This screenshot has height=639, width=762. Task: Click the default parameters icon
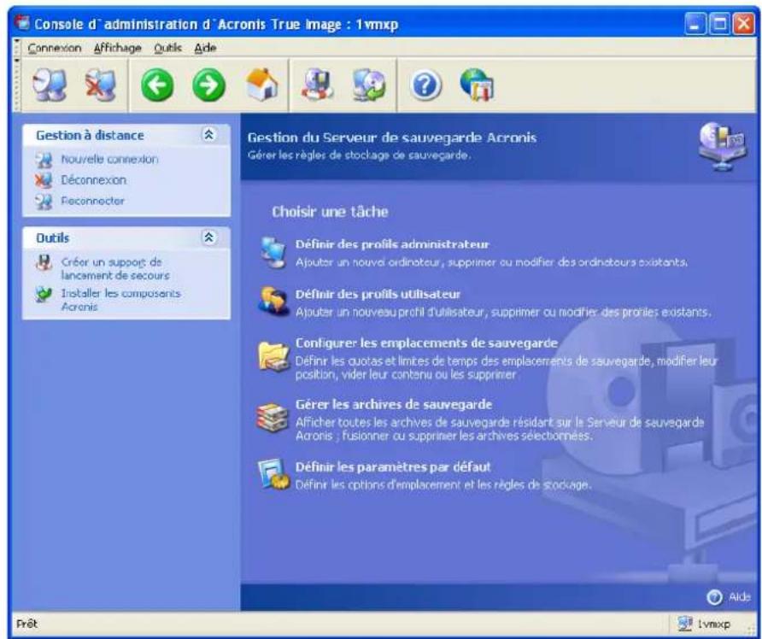[273, 475]
